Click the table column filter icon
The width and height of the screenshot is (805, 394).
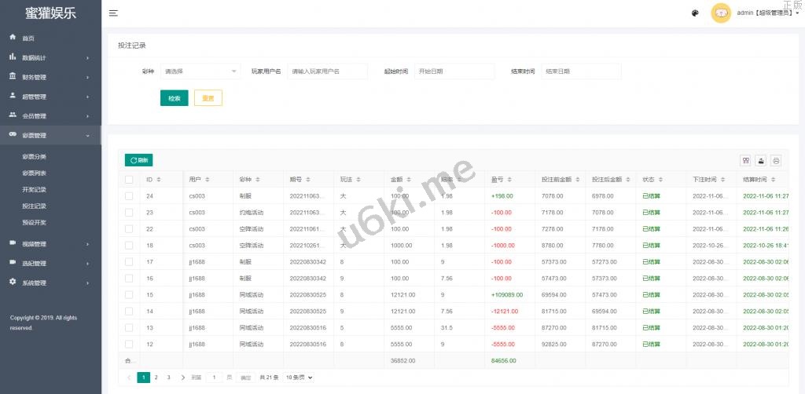point(745,160)
